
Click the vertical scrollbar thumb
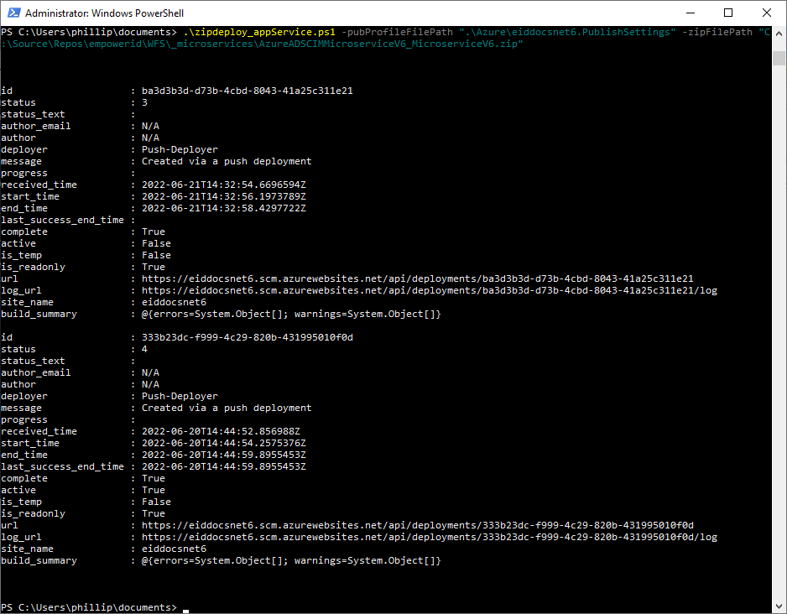click(x=779, y=56)
